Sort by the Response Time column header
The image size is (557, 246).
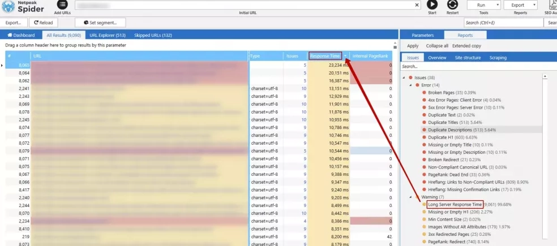click(325, 56)
